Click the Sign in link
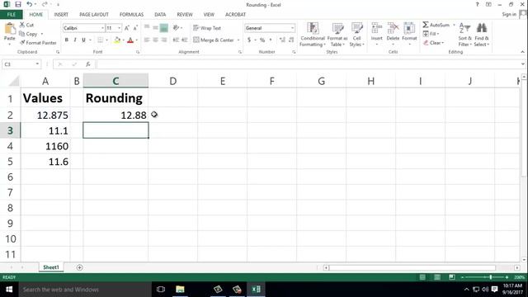The height and width of the screenshot is (297, 528). (x=509, y=14)
